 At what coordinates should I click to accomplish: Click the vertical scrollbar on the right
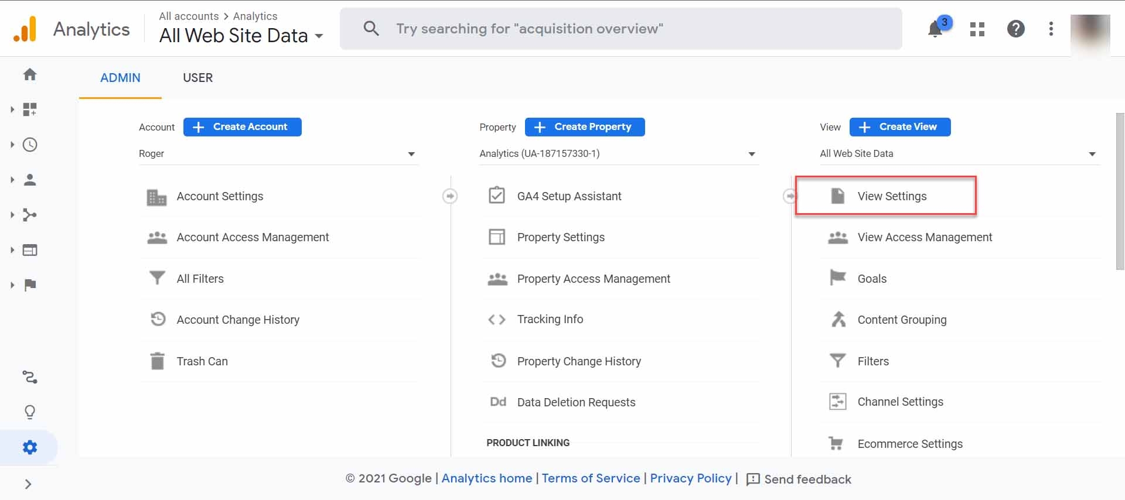pos(1120,191)
